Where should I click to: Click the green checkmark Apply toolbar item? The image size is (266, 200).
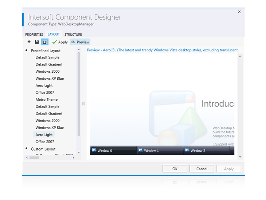coord(60,42)
